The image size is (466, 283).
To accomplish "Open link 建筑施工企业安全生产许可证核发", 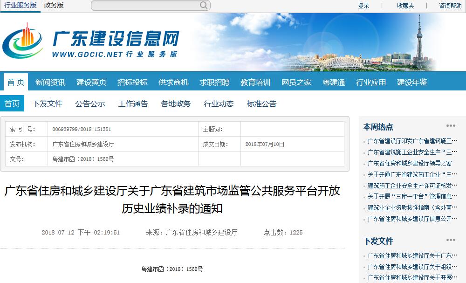I will point(412,186).
